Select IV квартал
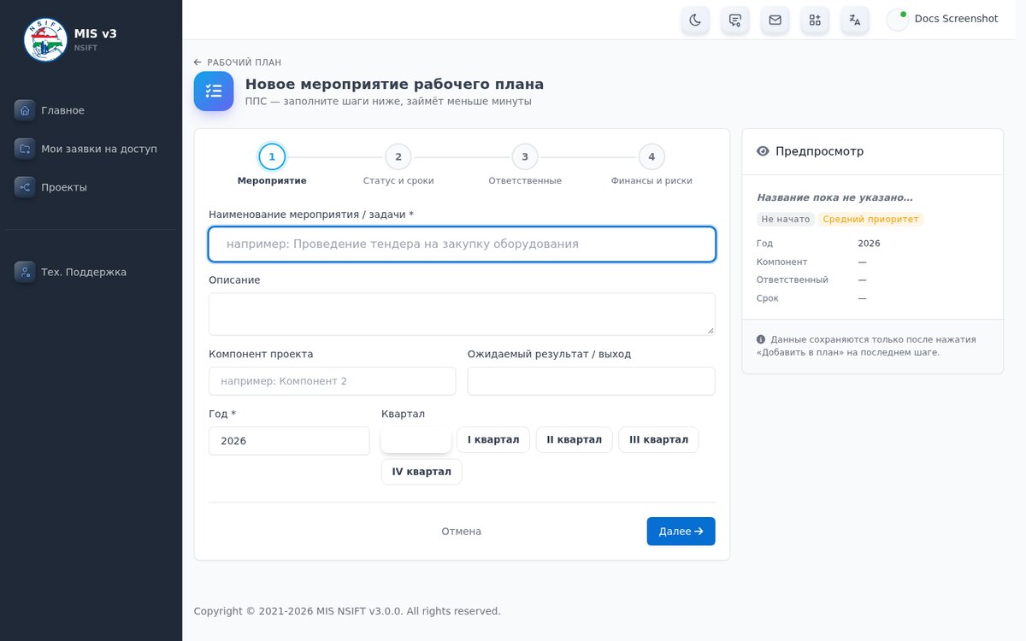 pos(422,472)
